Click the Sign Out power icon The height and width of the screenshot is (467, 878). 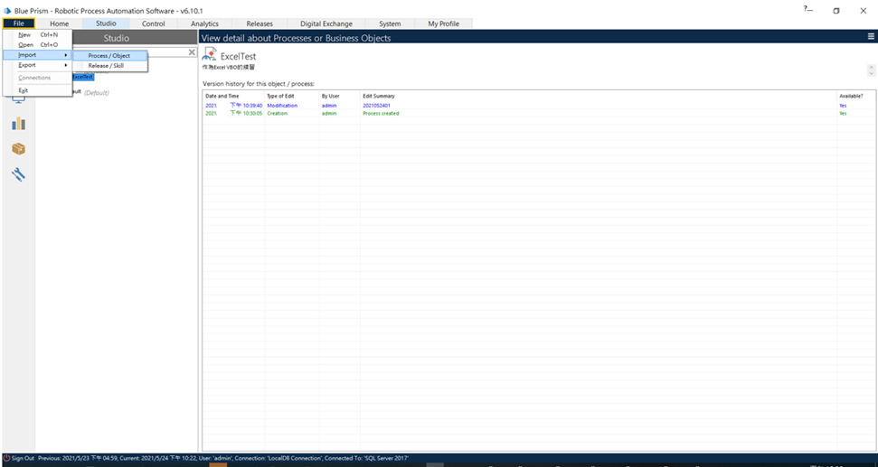click(6, 458)
